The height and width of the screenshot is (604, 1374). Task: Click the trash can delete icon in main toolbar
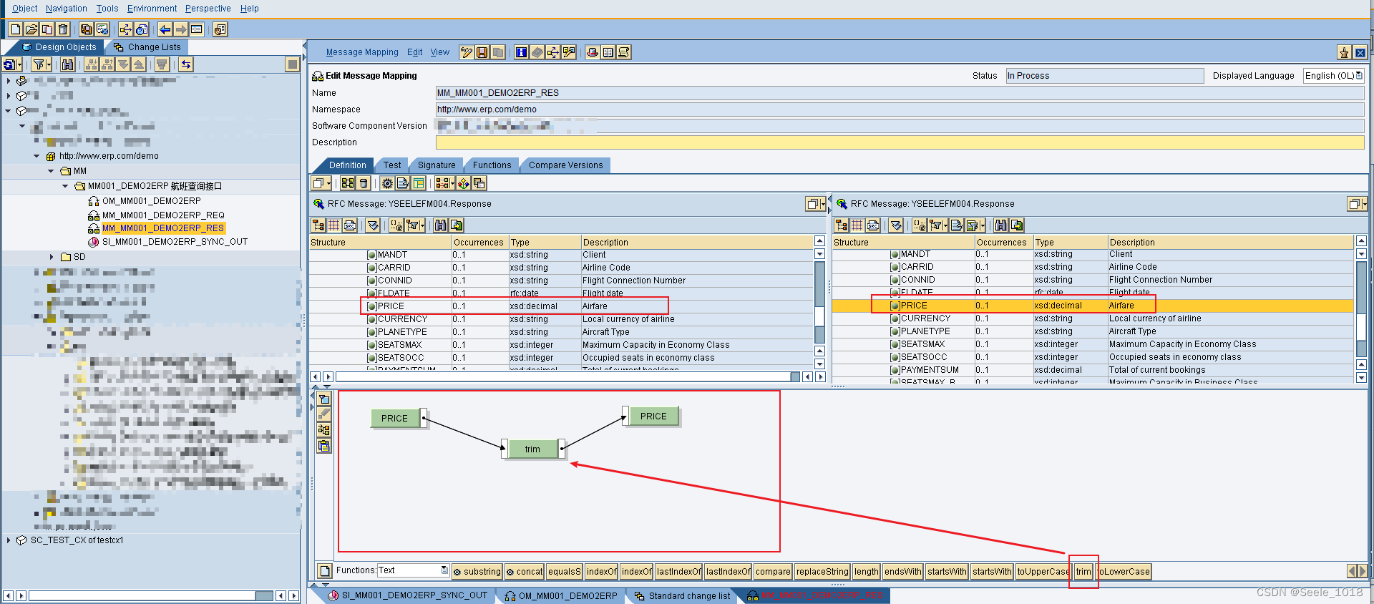point(63,29)
